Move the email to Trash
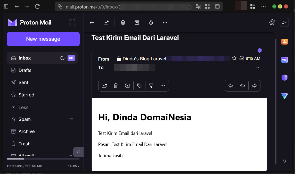 (116, 85)
